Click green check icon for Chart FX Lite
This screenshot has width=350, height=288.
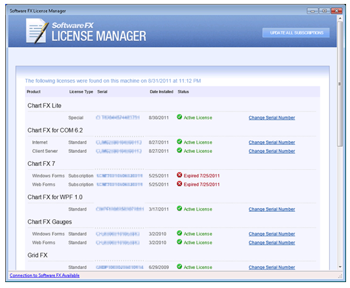click(179, 117)
